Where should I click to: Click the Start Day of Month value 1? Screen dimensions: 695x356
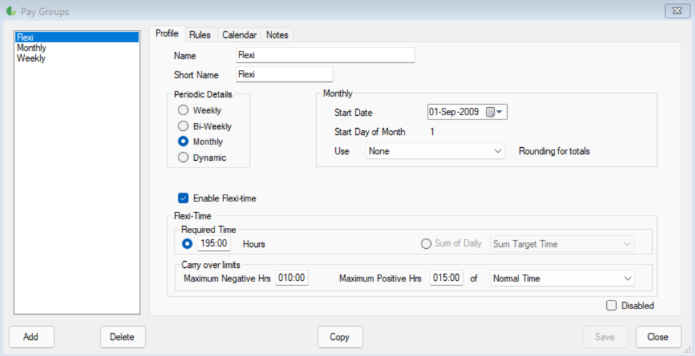pyautogui.click(x=432, y=132)
